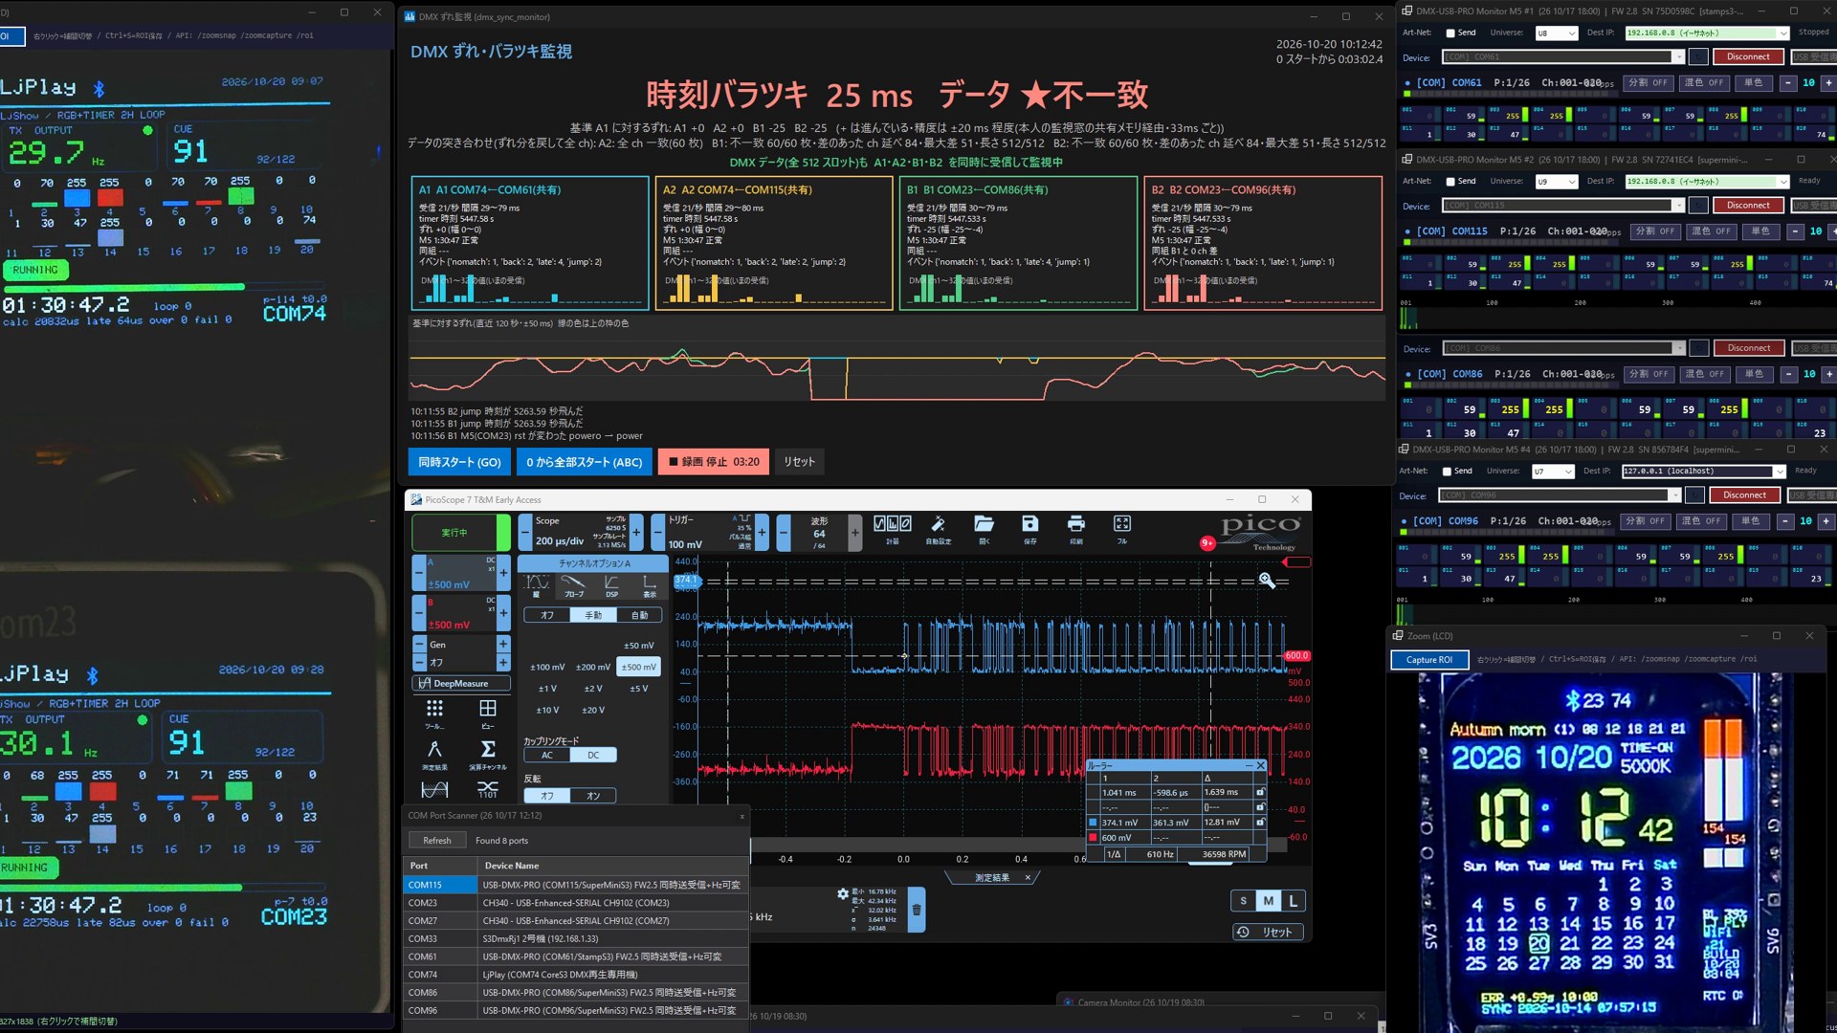Open the PicoScope views (ビュー) layout icon

pos(487,714)
